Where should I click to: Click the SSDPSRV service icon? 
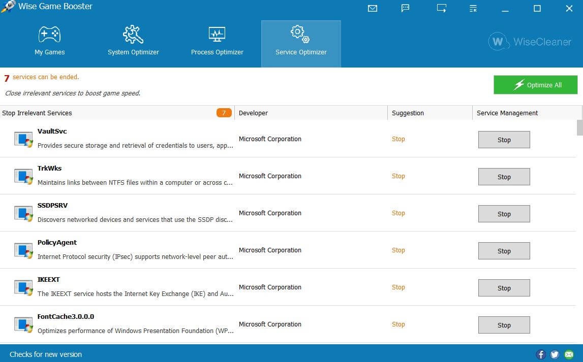[23, 213]
